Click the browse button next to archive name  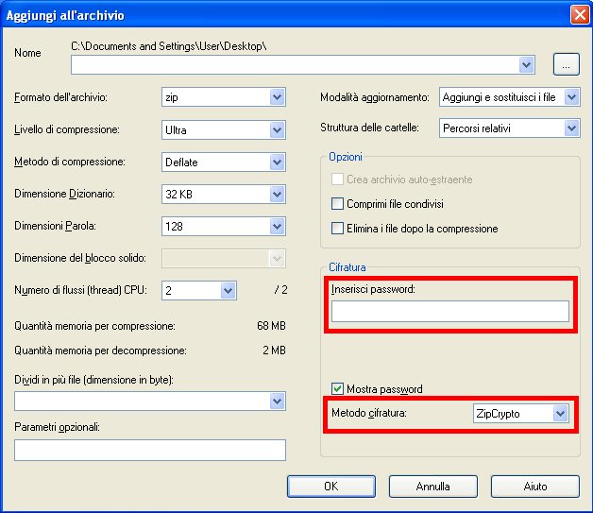566,64
